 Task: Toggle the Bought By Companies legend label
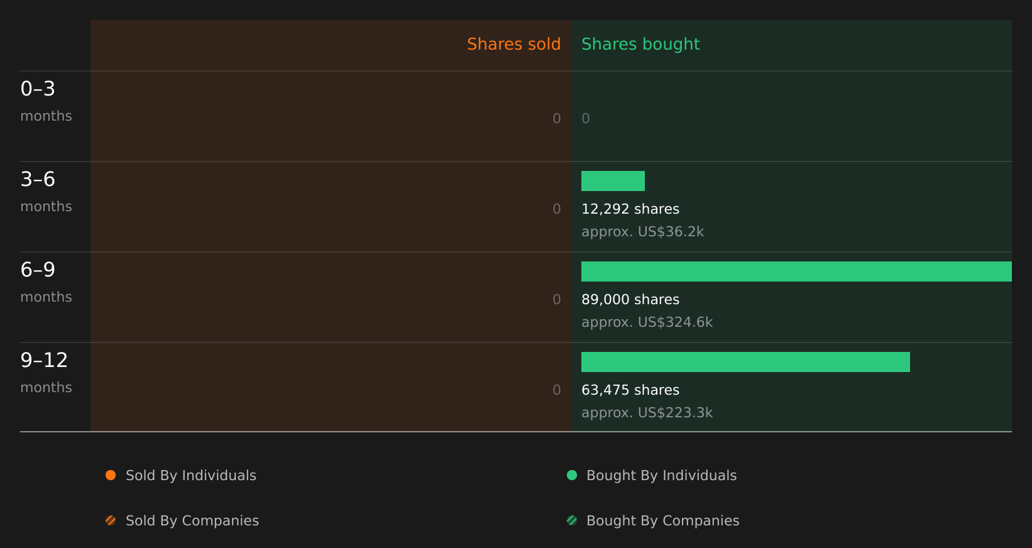662,521
